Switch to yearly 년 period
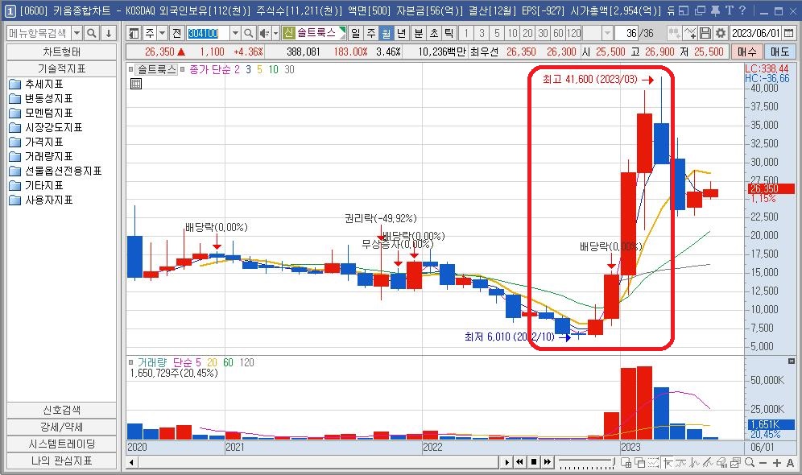Image resolution: width=802 pixels, height=475 pixels. click(402, 33)
